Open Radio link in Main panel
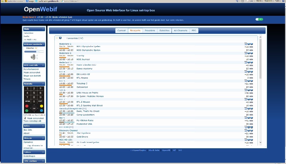Screen dimensions: 286x164 click(26, 36)
